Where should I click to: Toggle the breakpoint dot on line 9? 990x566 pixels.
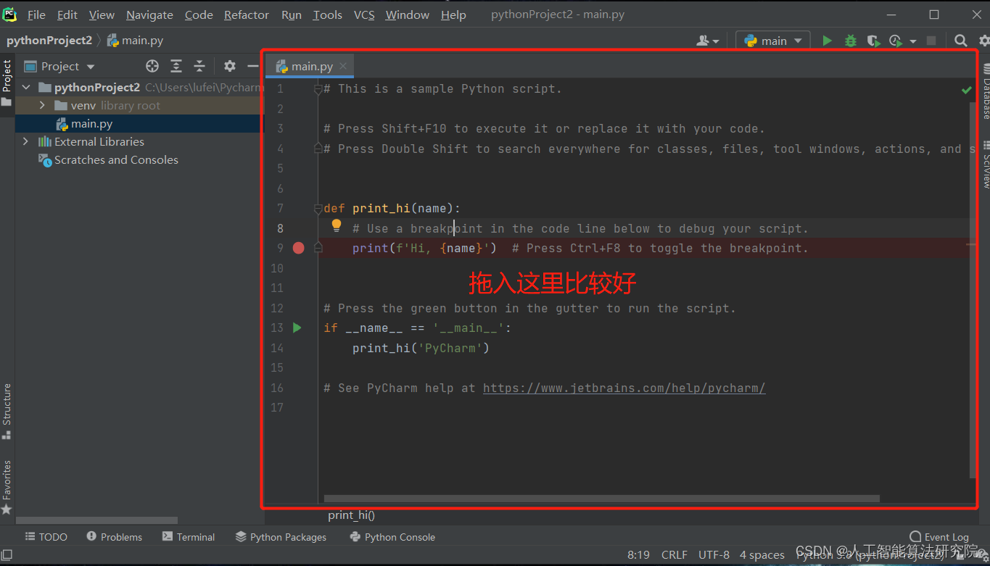[x=298, y=248]
